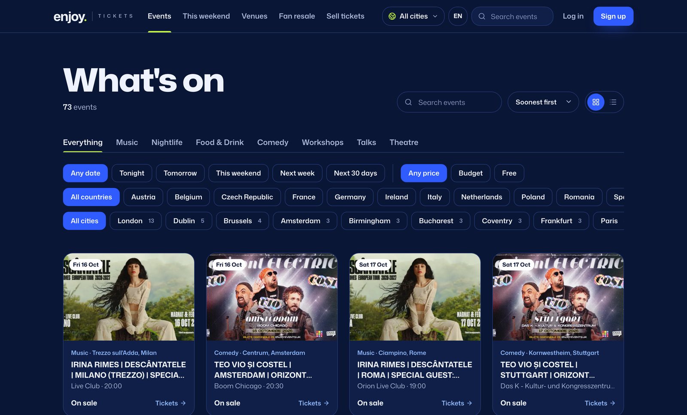Screen dimensions: 687x415
Task: Click the Tickets arrow for Milano event
Action: (170, 403)
